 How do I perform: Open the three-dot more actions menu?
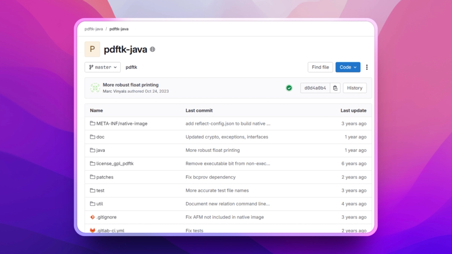[x=367, y=67]
